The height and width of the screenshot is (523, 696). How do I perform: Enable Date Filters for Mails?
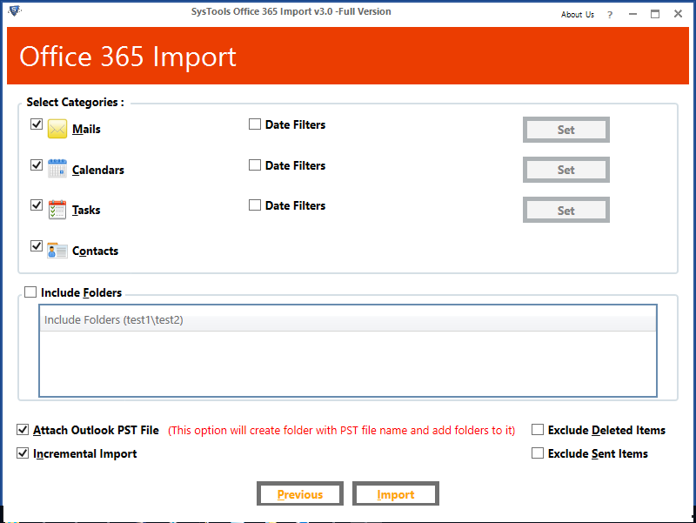(255, 124)
